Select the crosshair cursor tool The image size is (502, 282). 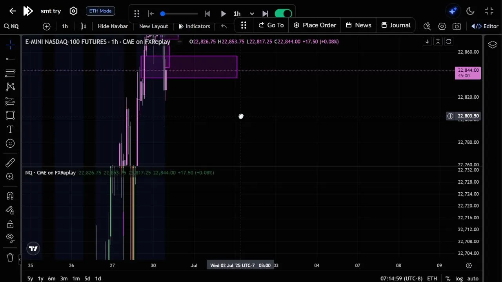[x=10, y=45]
